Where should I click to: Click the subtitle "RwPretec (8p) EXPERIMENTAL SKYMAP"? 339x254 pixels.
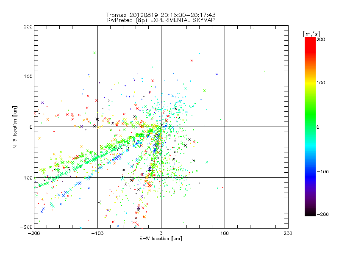click(161, 20)
